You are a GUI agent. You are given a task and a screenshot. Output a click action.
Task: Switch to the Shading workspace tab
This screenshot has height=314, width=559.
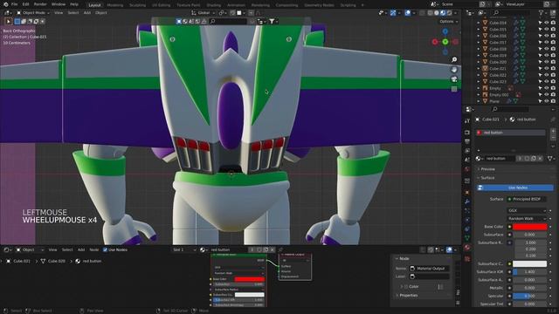213,5
